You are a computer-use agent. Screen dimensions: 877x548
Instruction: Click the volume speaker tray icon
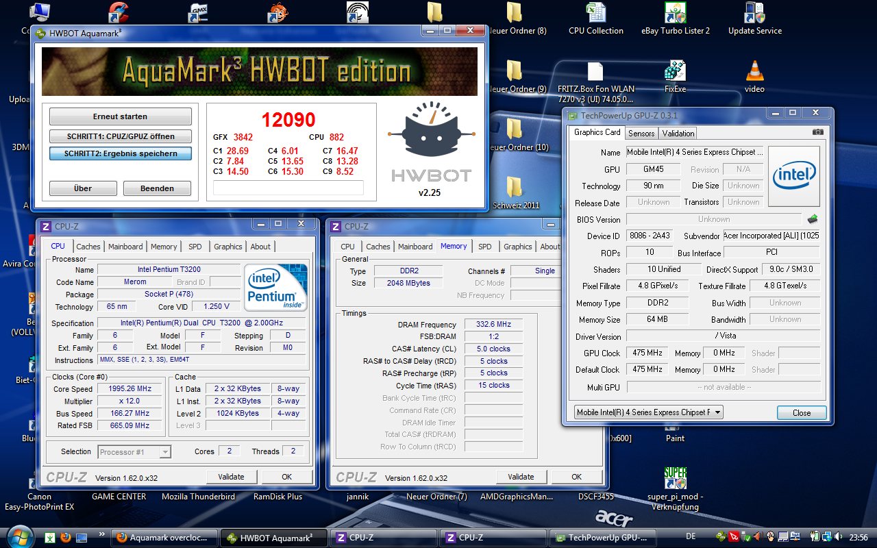[x=839, y=537]
